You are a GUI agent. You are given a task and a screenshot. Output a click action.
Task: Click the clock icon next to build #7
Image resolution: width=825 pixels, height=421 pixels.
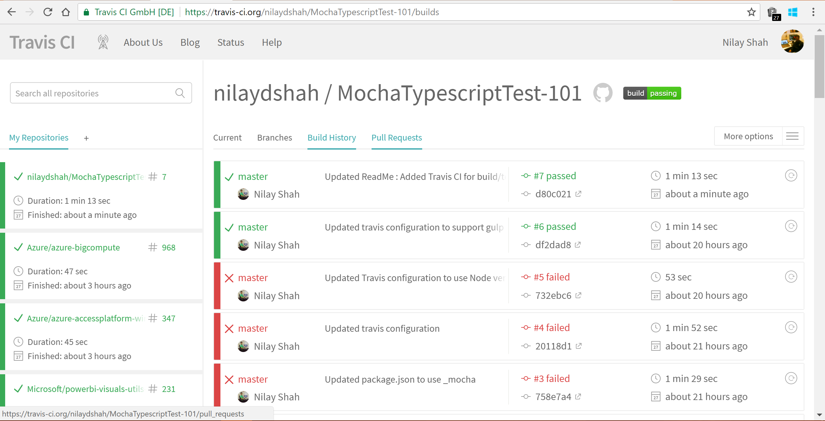point(655,176)
